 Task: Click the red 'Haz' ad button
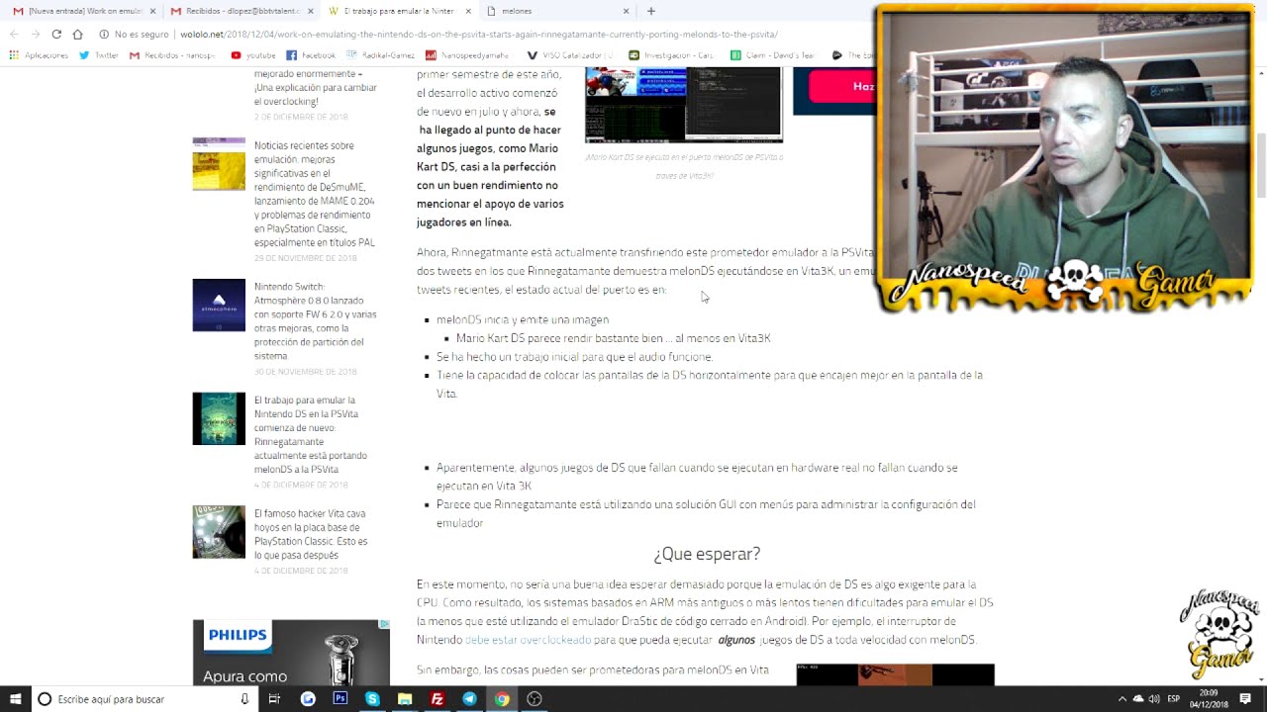pos(841,86)
